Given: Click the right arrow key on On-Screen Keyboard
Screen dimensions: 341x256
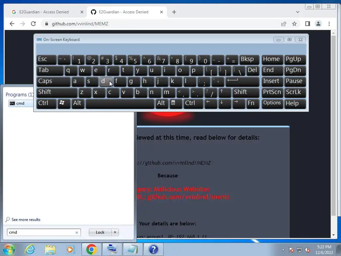Looking at the screenshot, I should [x=238, y=104].
